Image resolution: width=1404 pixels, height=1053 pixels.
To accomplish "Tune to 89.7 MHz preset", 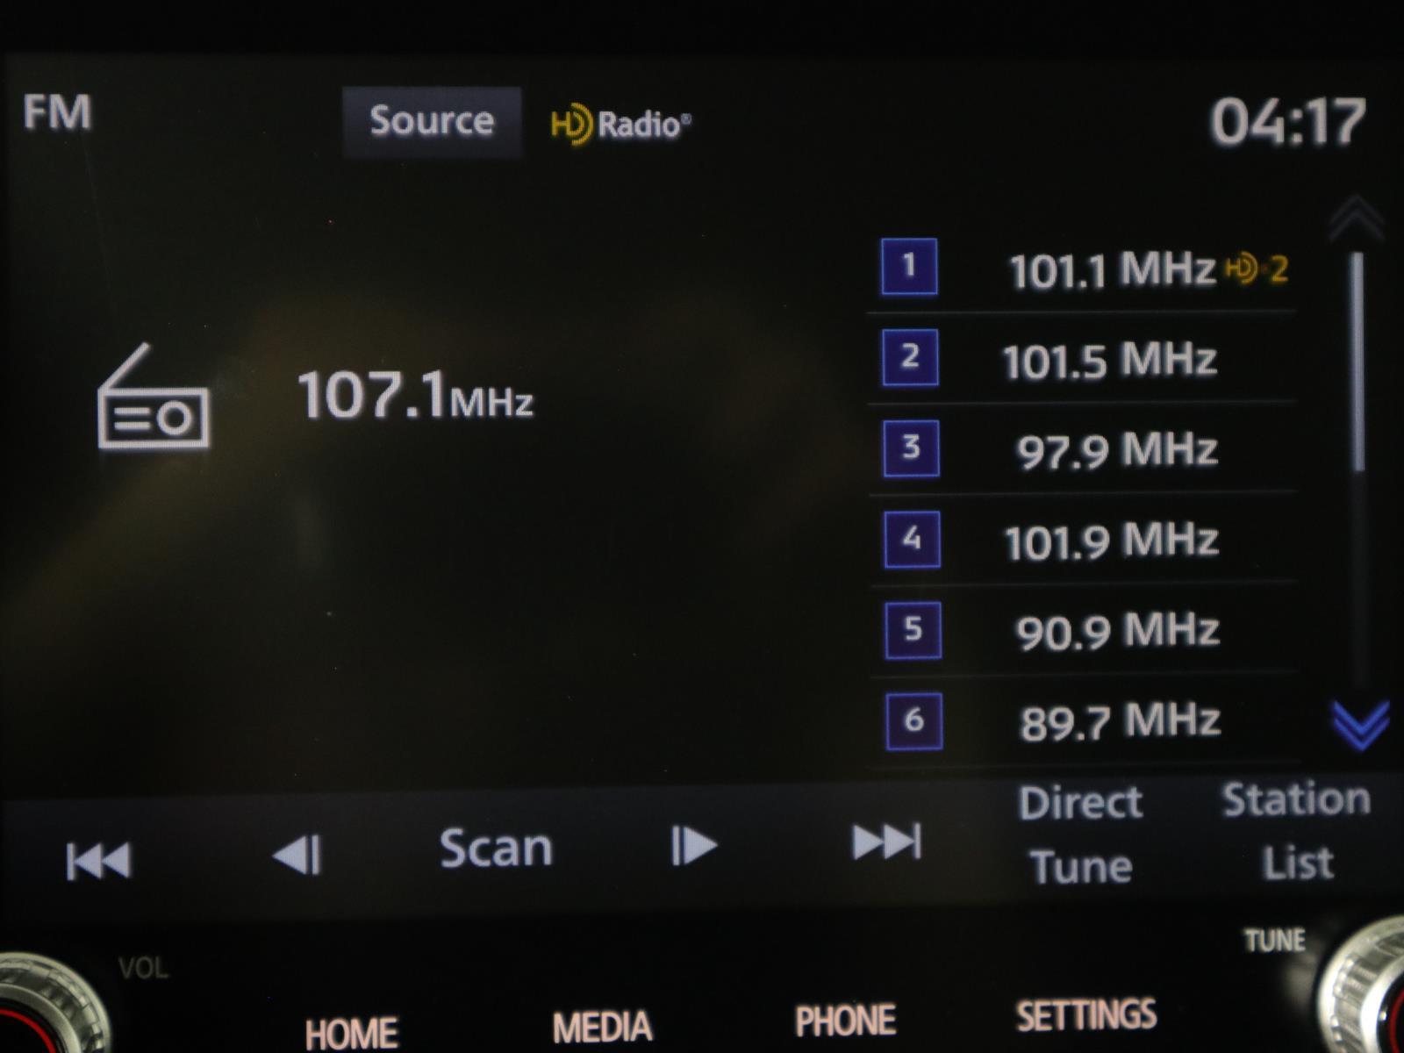I will 1120,722.
